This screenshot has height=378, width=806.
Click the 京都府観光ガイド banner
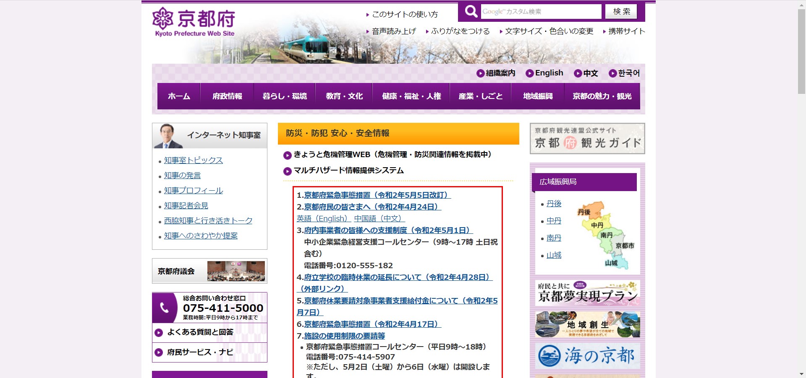(587, 138)
